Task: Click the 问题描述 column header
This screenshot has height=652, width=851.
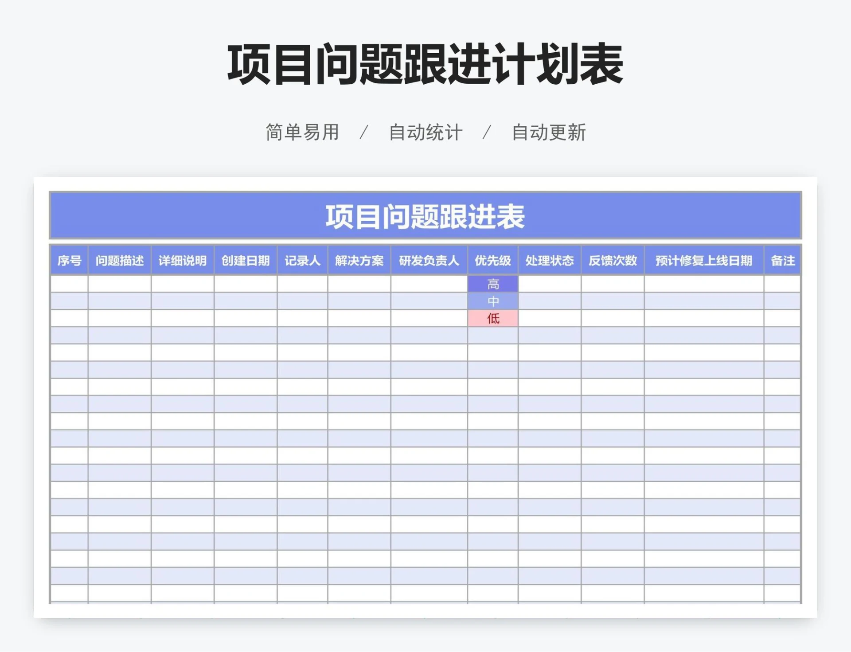Action: pos(120,262)
